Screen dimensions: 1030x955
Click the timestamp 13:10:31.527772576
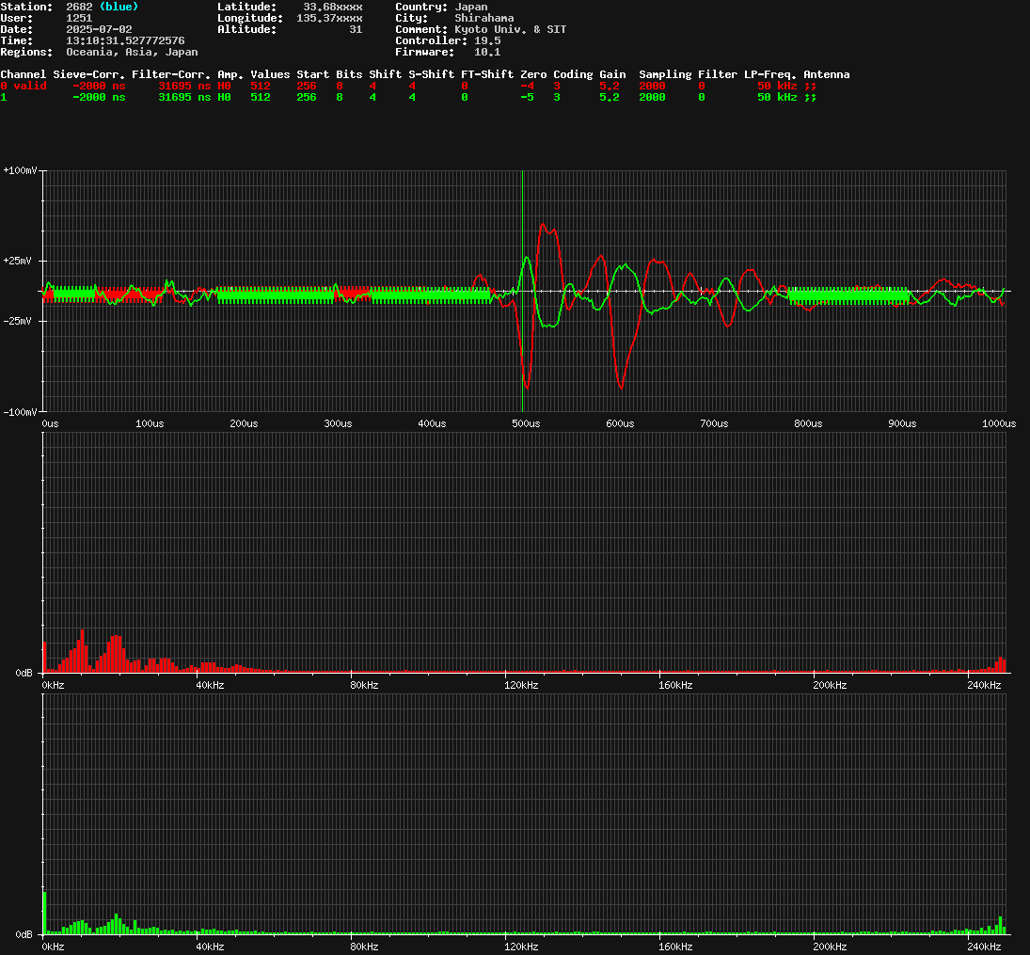coord(125,40)
